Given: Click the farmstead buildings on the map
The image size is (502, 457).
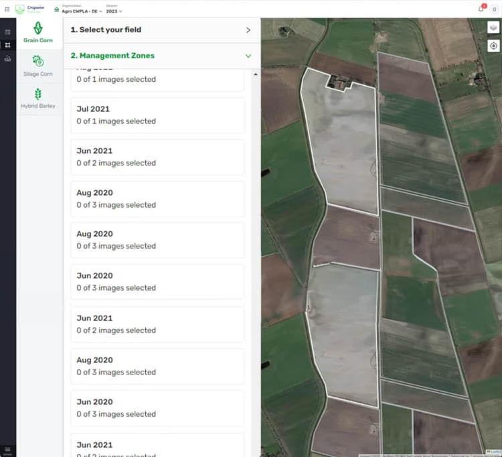Looking at the screenshot, I should (339, 82).
